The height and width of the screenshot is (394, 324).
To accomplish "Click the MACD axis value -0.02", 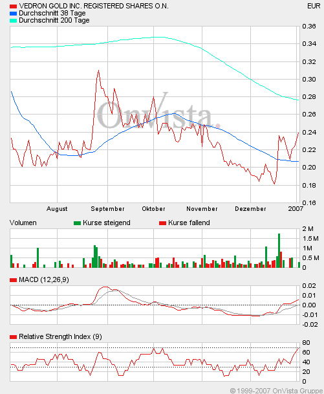I will 309,325.
